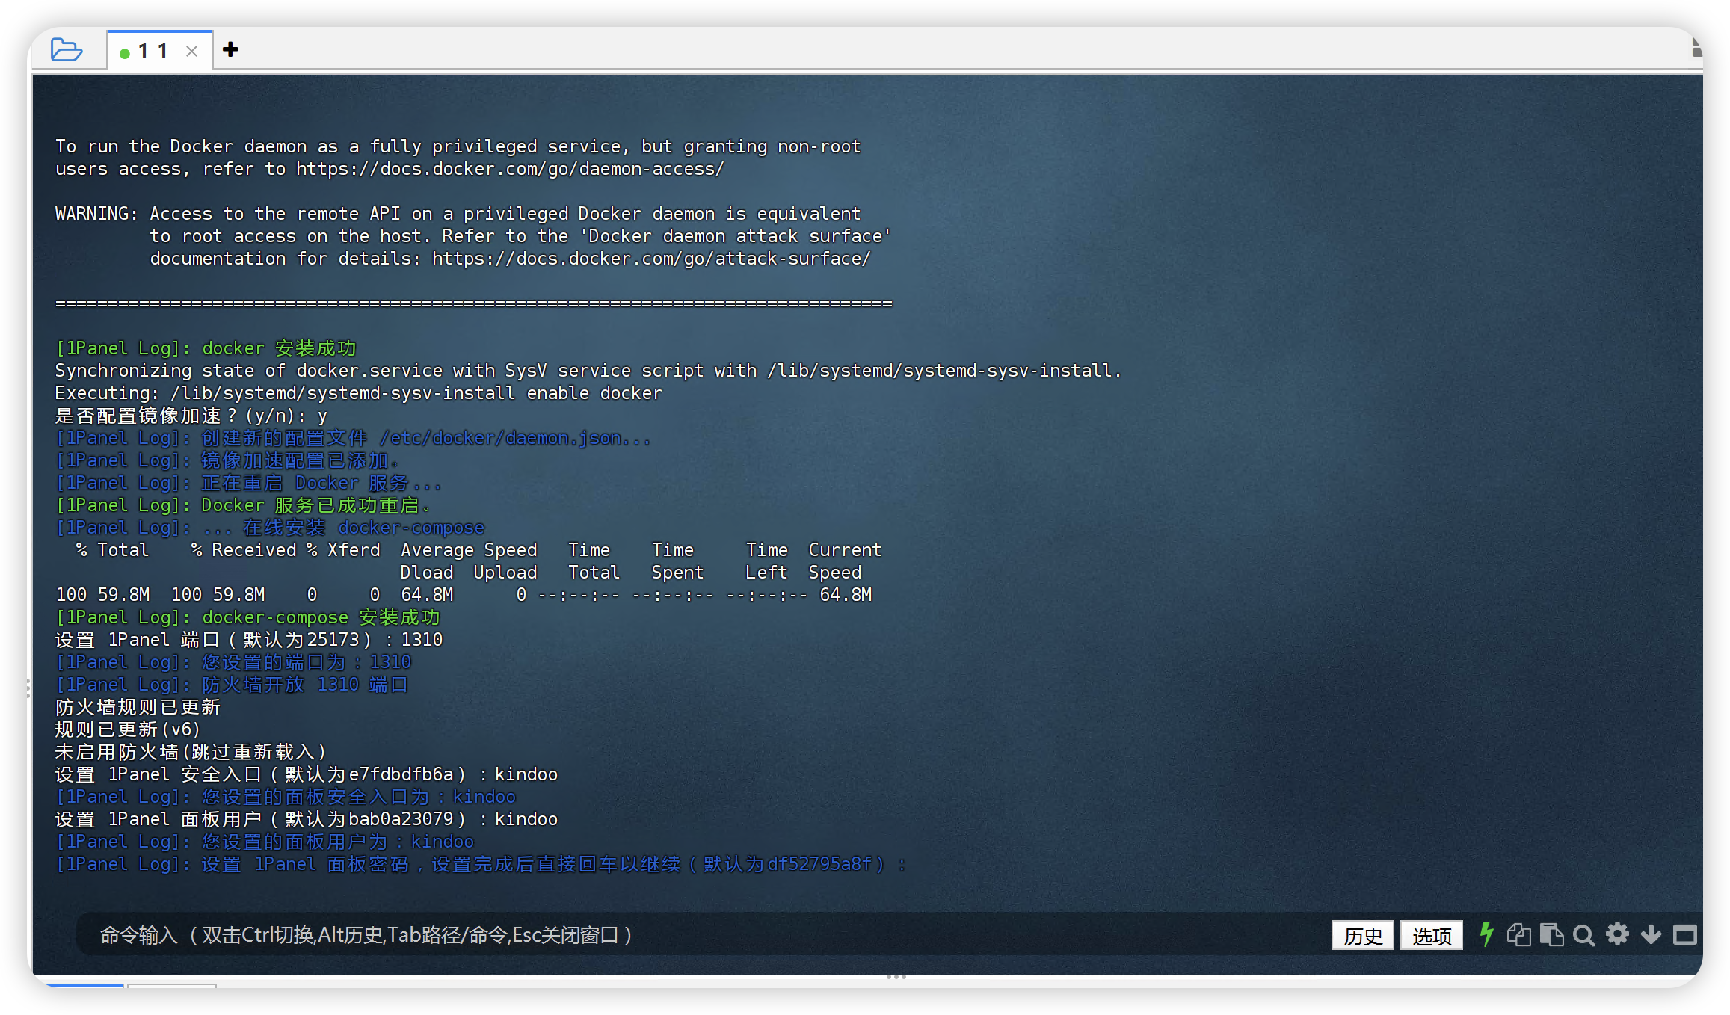Click the 'Synchronizing state of docker.service' line
Image resolution: width=1730 pixels, height=1015 pixels.
coord(588,371)
